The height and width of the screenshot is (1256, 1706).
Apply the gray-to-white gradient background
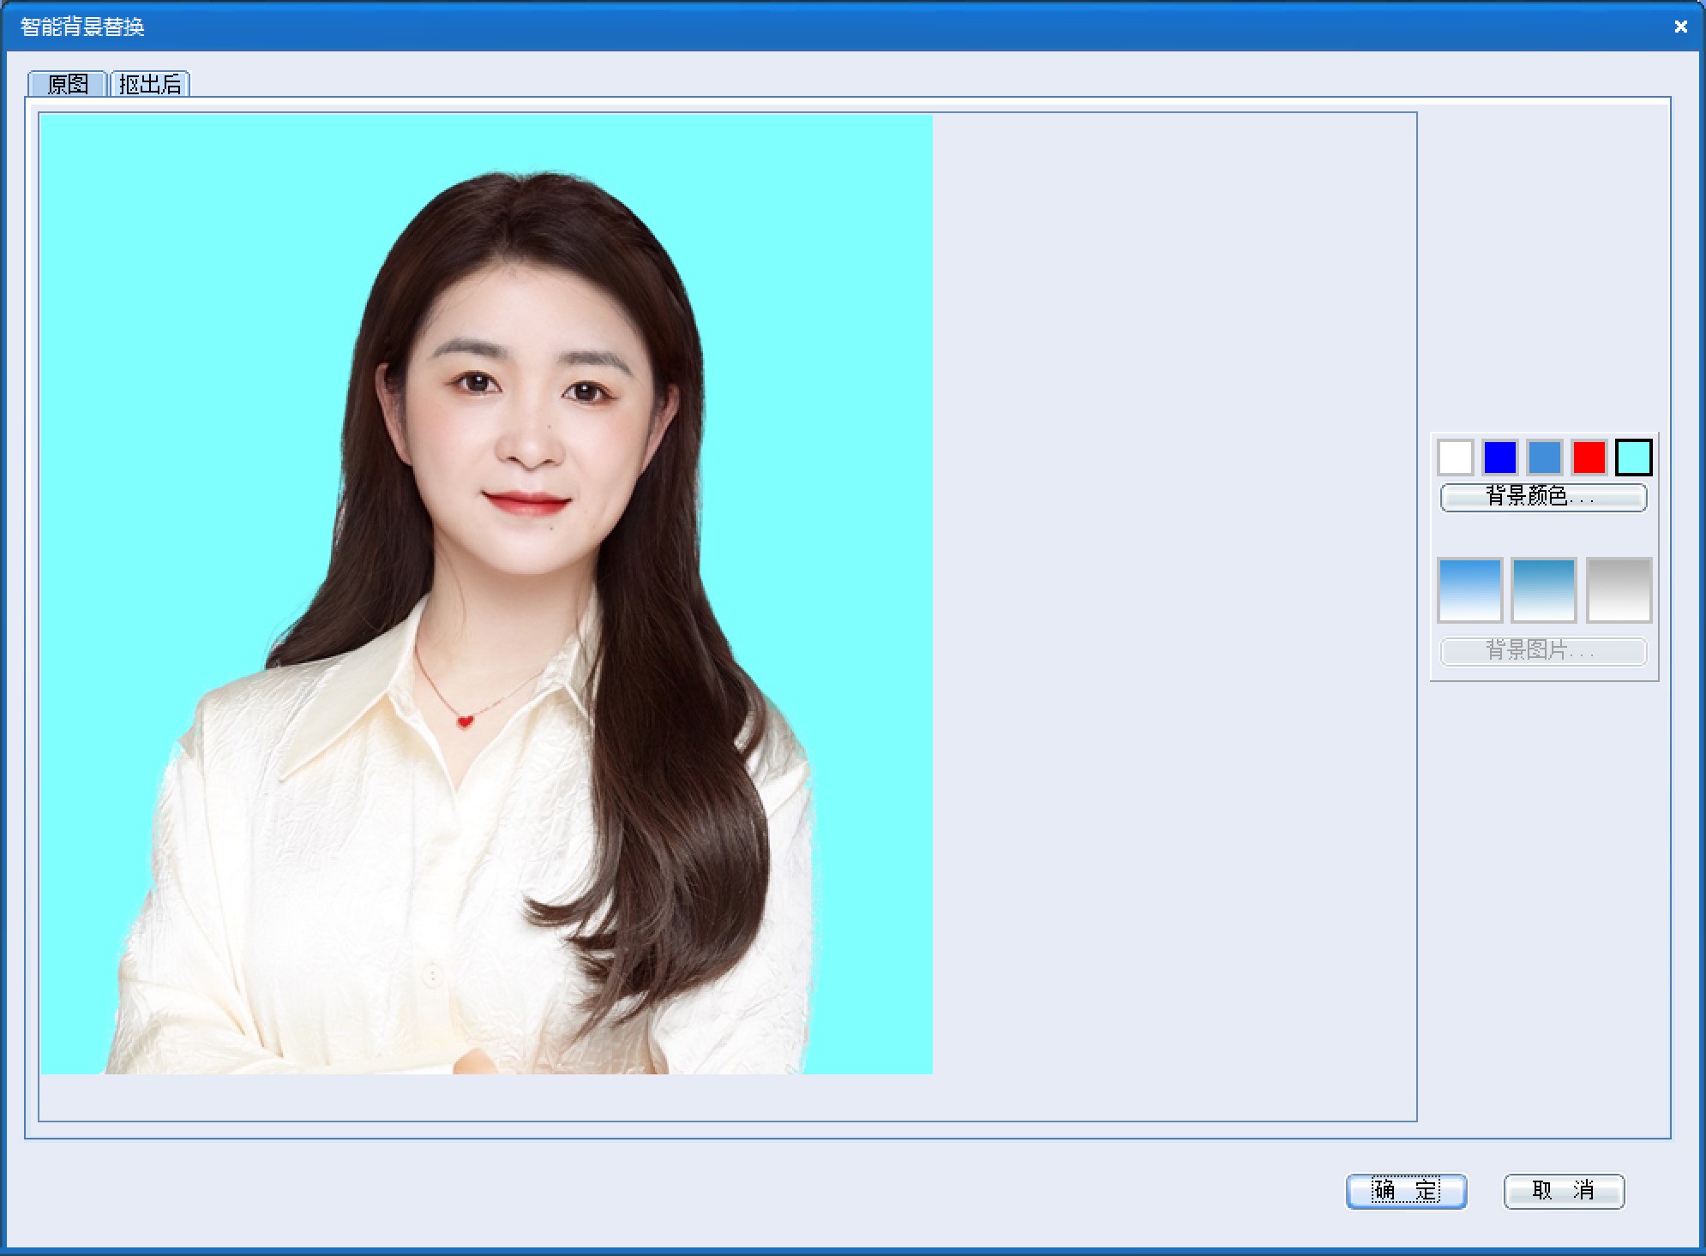click(x=1619, y=589)
